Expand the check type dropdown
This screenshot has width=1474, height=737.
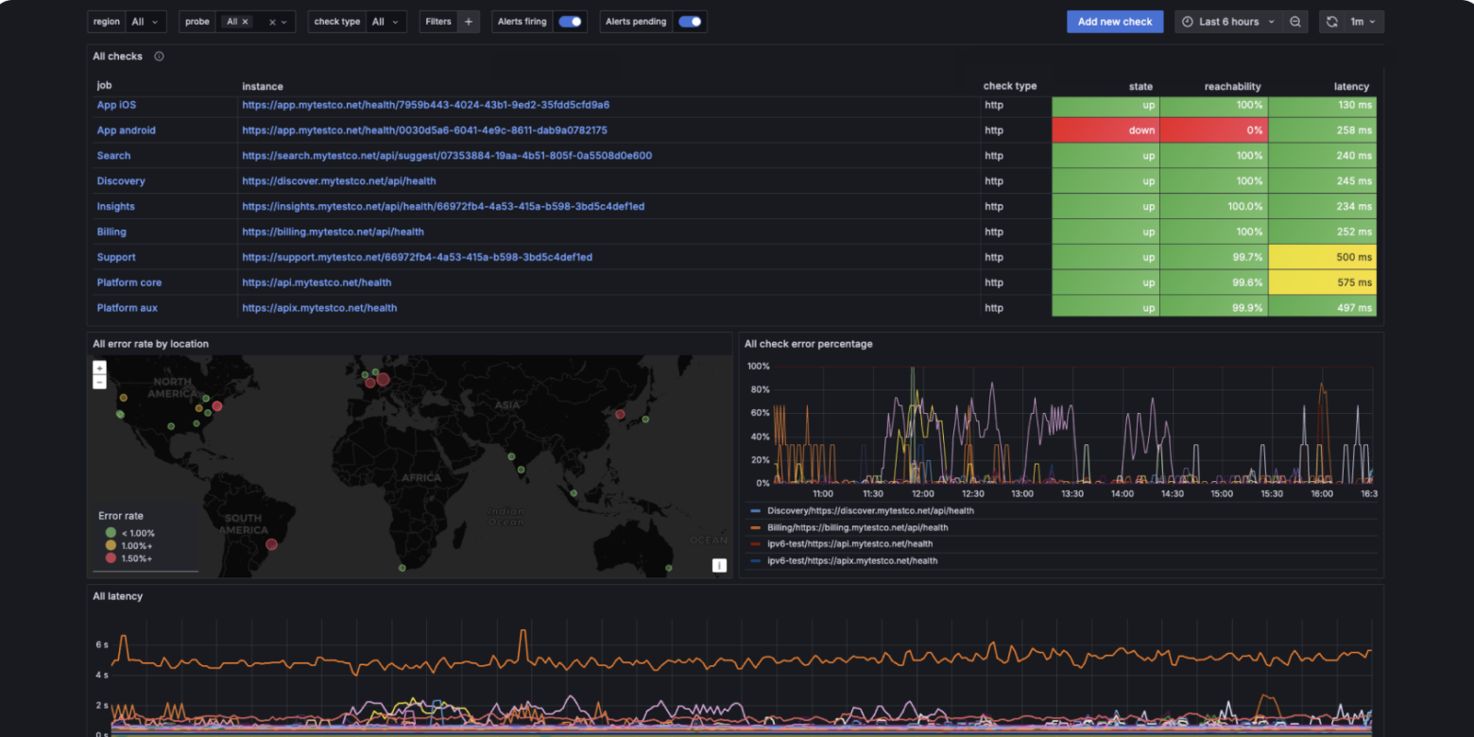tap(387, 21)
